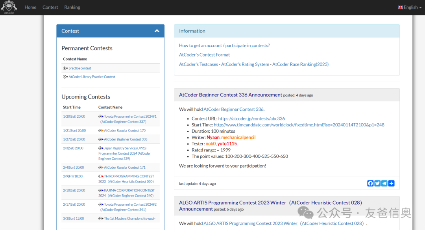
Task: Open AtCoder's Testcases link
Action: (x=198, y=64)
